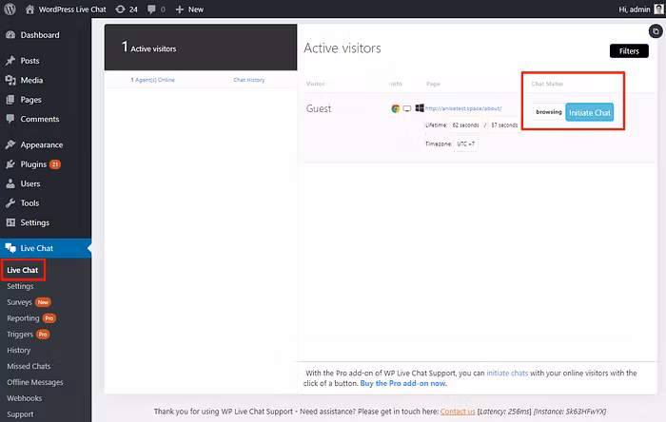The image size is (666, 422).
Task: Click the round copy icon above Filters
Action: (656, 31)
